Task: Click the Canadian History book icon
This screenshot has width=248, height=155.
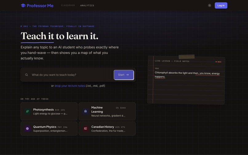Action: pyautogui.click(x=86, y=129)
